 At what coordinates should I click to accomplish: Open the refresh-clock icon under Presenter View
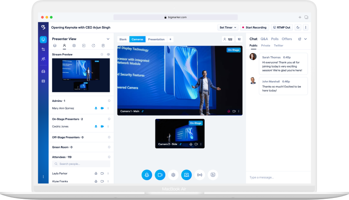pos(93,46)
